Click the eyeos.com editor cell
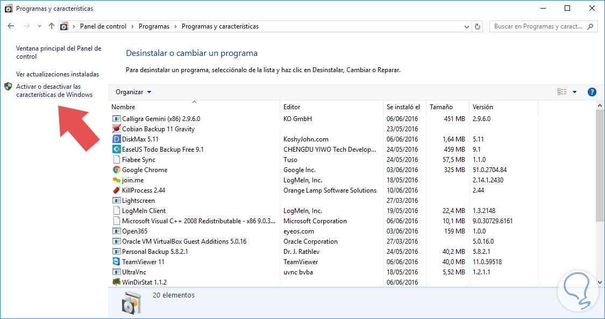The image size is (605, 319). pyautogui.click(x=298, y=231)
